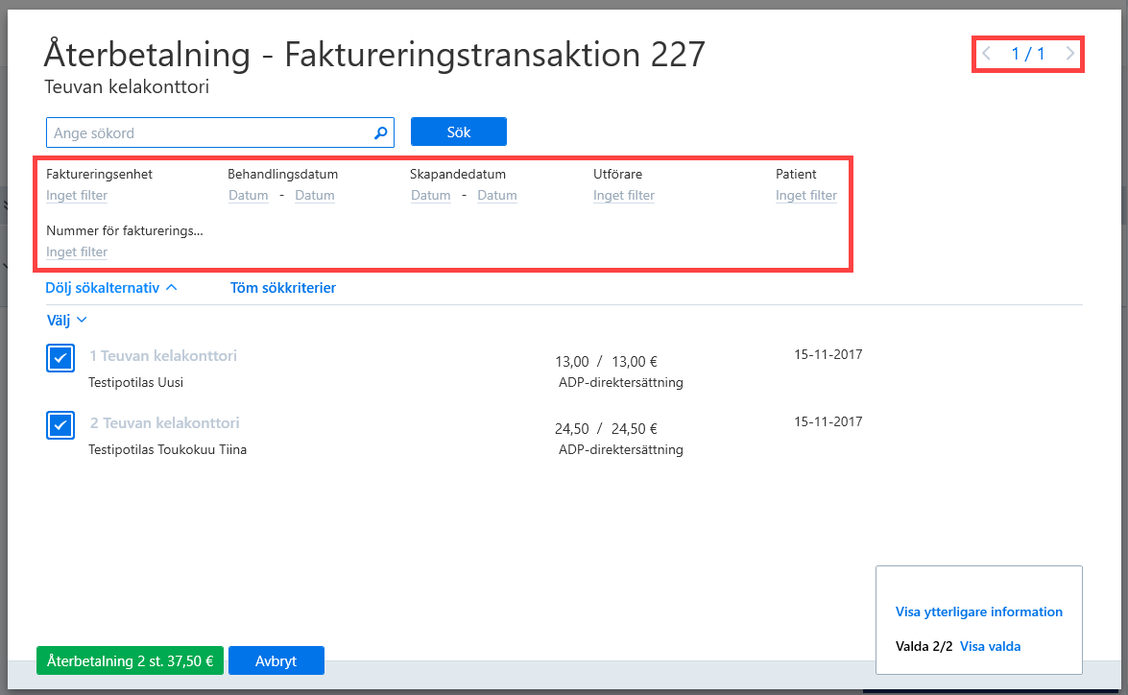The height and width of the screenshot is (695, 1128).
Task: Click Återbetalning 2 st. 37,50 € button
Action: click(131, 660)
